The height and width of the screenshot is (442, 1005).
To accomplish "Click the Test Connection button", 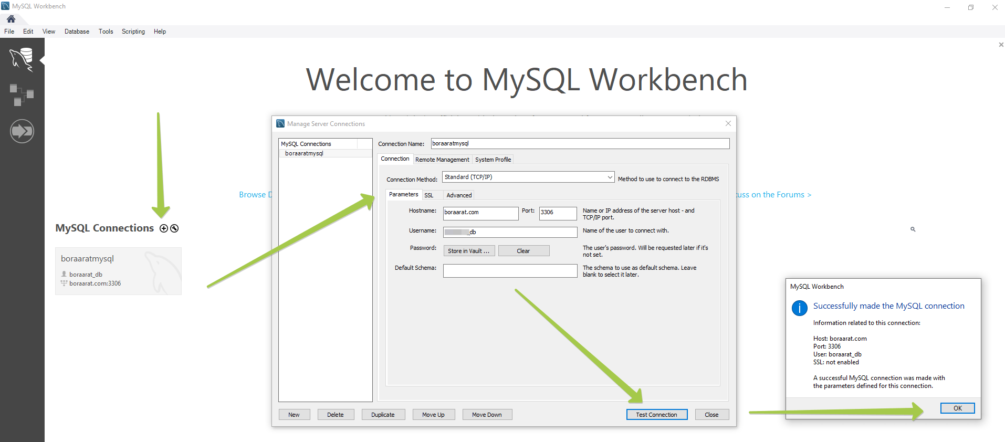I will pyautogui.click(x=657, y=415).
